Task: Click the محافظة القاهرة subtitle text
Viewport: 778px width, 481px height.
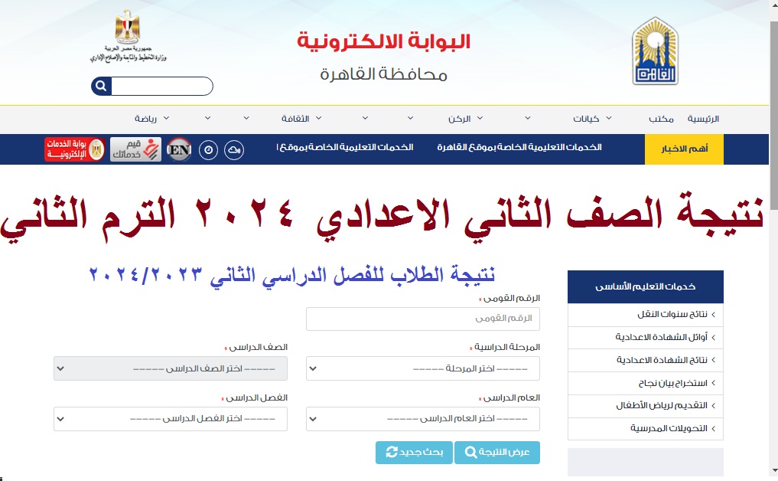Action: point(383,74)
